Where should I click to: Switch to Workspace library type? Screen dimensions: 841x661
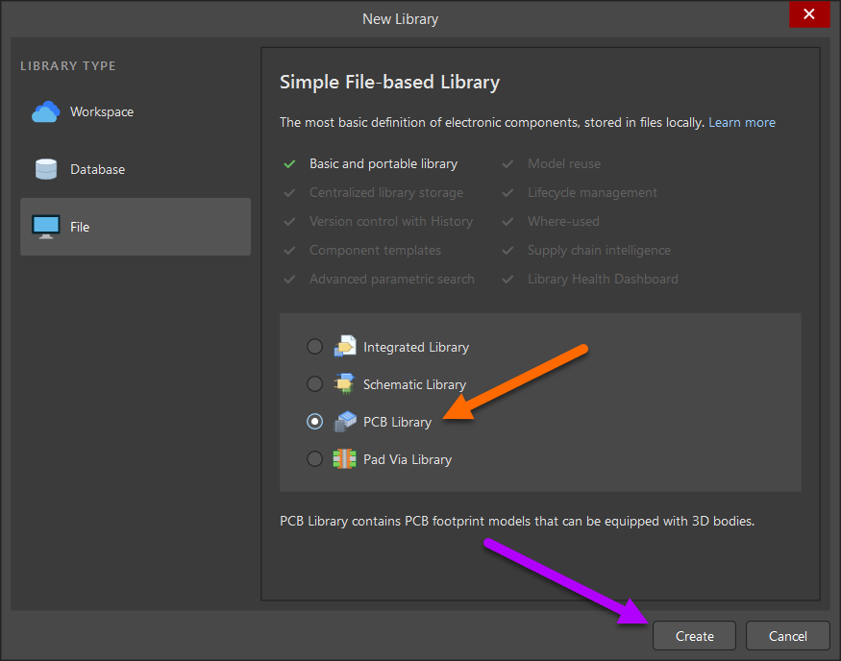pyautogui.click(x=101, y=112)
